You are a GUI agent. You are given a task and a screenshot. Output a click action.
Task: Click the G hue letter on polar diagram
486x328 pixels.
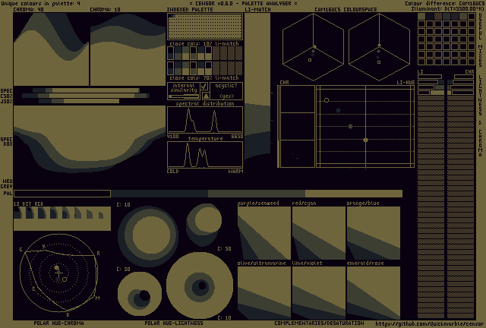click(21, 249)
